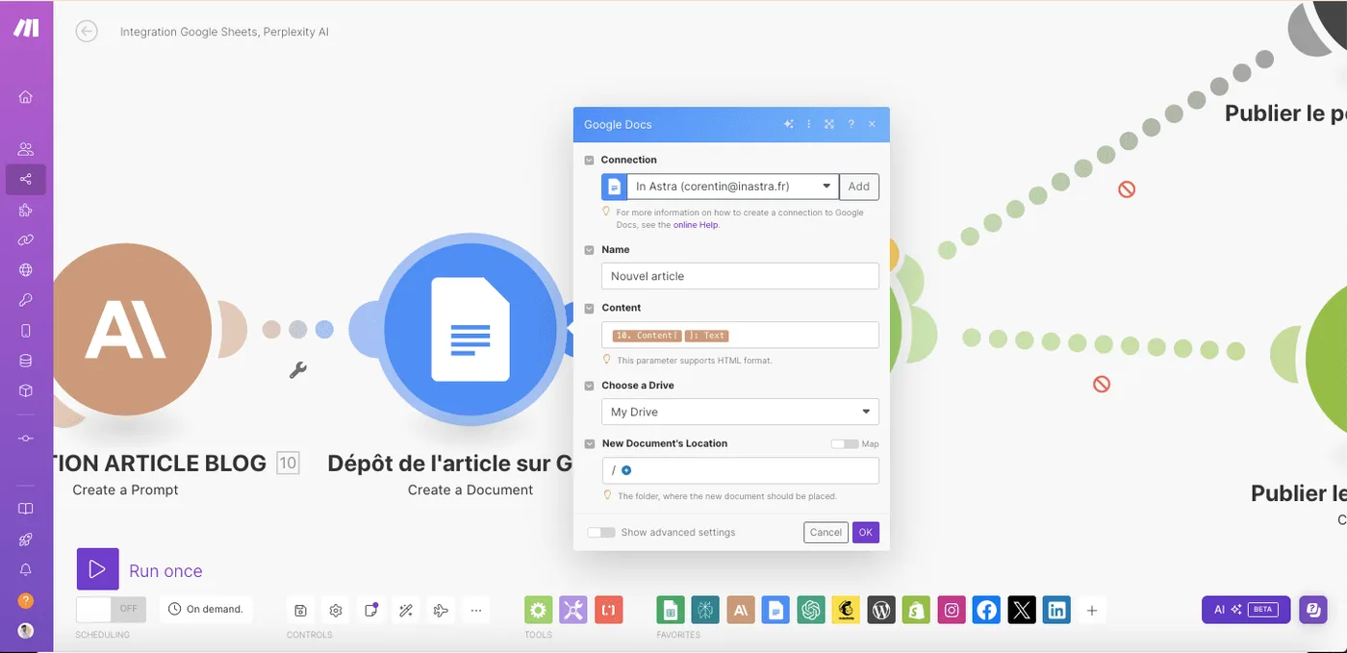Toggle the Name field checkbox
Viewport: 1347px width, 653px height.
pos(590,250)
